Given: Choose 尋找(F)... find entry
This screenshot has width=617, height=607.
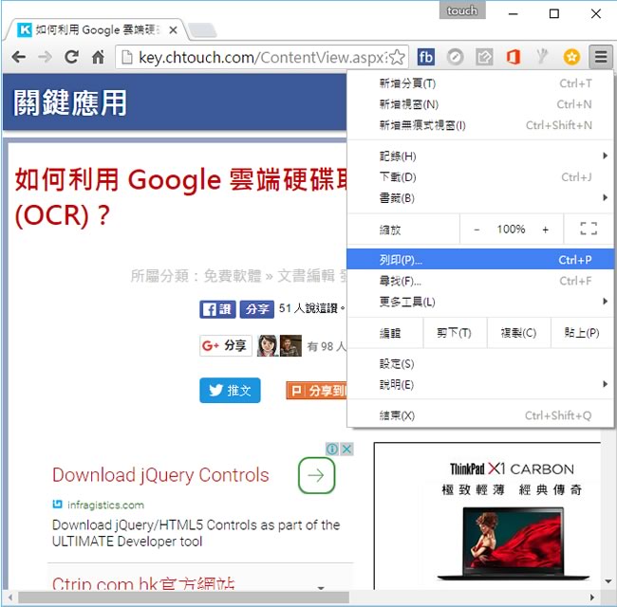Looking at the screenshot, I should pyautogui.click(x=480, y=281).
